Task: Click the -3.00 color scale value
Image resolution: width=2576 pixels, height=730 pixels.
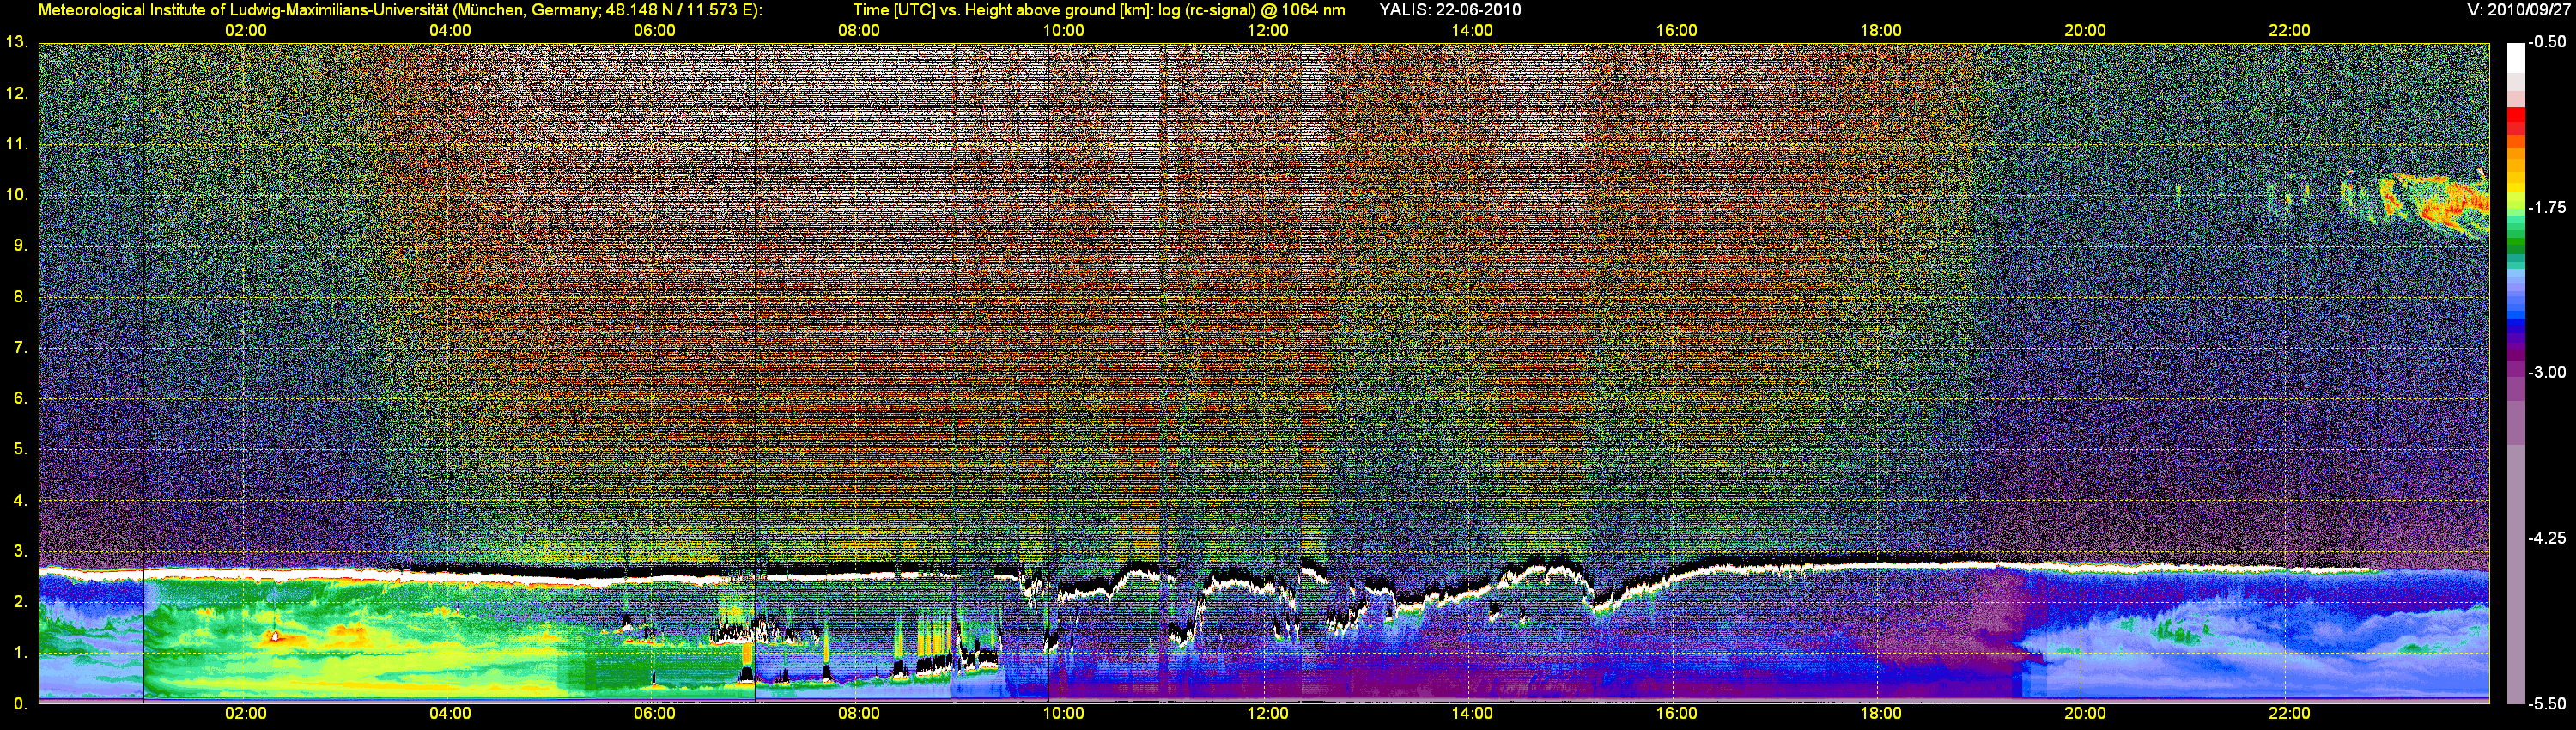Action: pyautogui.click(x=2548, y=372)
